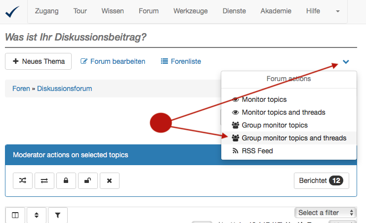Click the merge topics arrows icon
This screenshot has height=223, width=366.
pyautogui.click(x=44, y=181)
